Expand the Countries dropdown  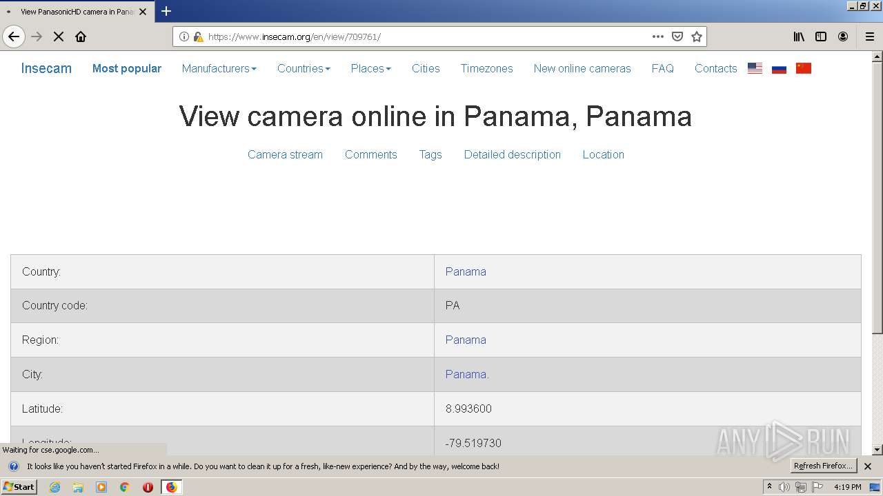(x=304, y=68)
